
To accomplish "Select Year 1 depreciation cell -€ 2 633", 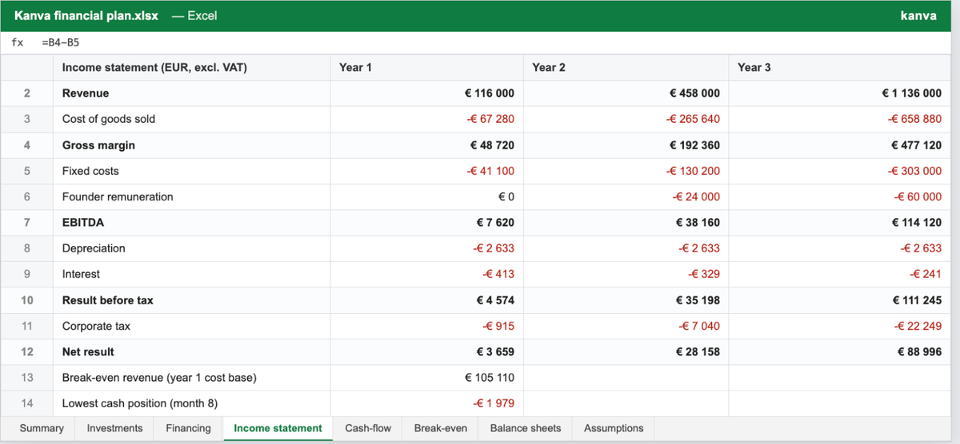I will [426, 248].
